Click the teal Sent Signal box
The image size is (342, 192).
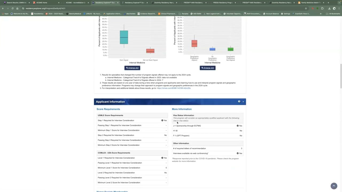pyautogui.click(x=124, y=37)
